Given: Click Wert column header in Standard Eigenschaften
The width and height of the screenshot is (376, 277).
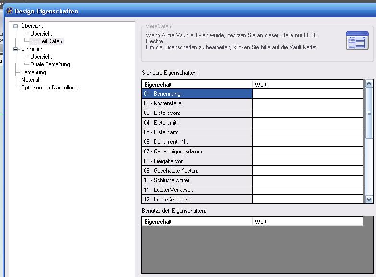Looking at the screenshot, I should (308, 84).
